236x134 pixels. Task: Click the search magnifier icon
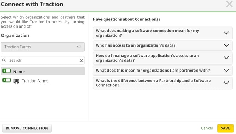click(4, 60)
